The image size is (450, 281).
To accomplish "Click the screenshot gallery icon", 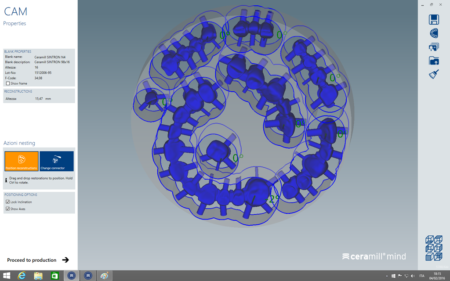I will click(434, 47).
